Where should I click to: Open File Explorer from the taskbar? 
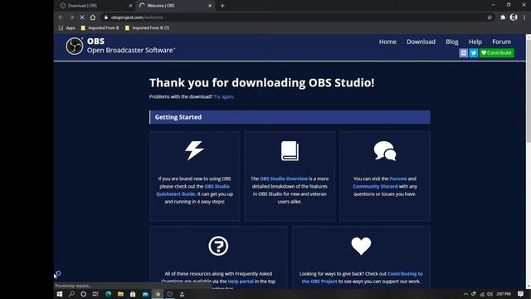click(x=120, y=294)
